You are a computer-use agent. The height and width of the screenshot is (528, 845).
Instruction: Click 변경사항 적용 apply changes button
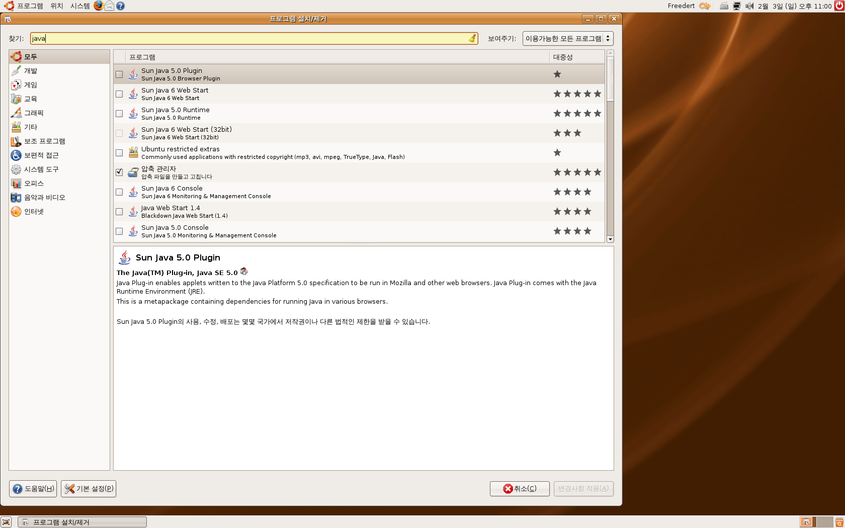coord(583,489)
